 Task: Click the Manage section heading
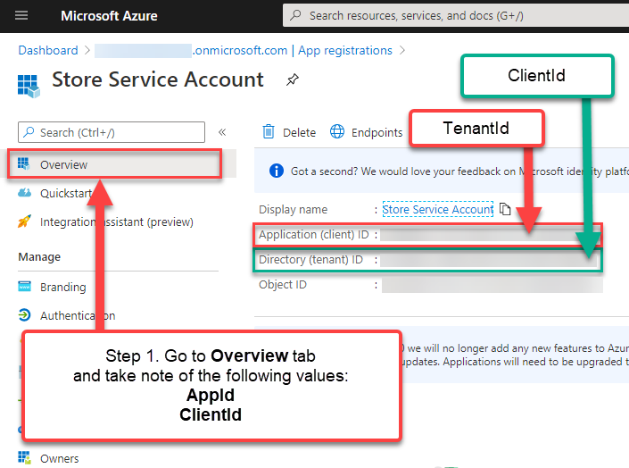pyautogui.click(x=39, y=256)
